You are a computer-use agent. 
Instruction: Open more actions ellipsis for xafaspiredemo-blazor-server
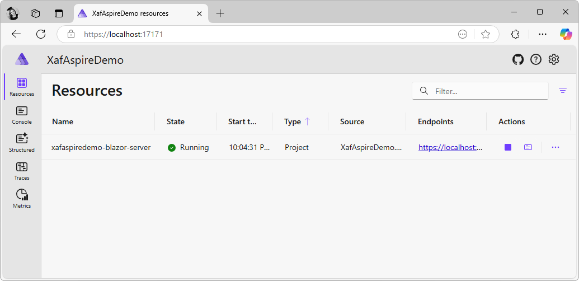point(556,147)
